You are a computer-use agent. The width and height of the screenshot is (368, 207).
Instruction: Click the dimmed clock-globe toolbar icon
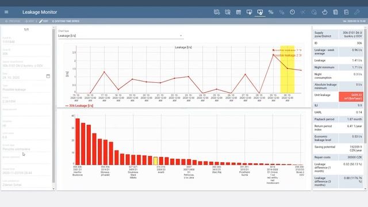tap(314, 12)
